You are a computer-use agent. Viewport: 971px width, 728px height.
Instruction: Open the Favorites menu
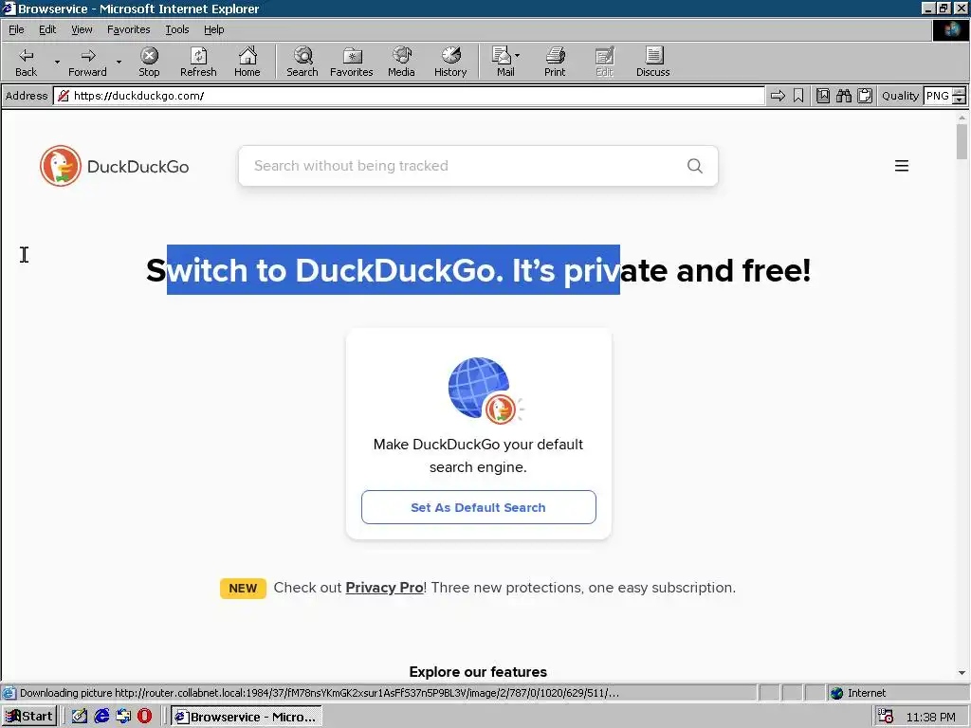(128, 29)
